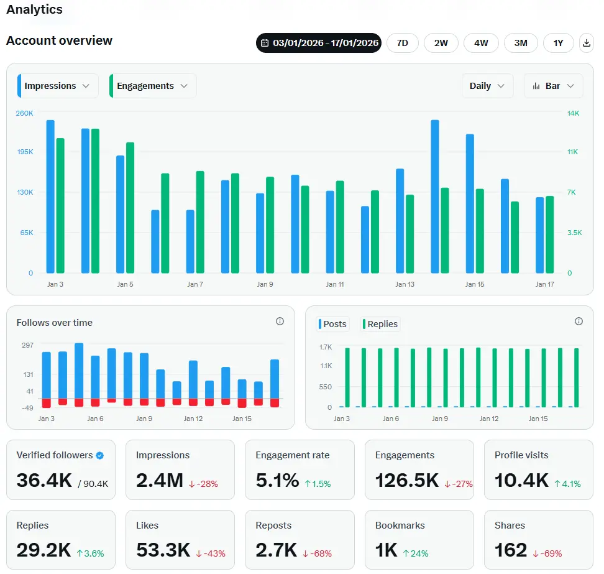Choose the 2W time range button
This screenshot has height=574, width=604.
441,43
